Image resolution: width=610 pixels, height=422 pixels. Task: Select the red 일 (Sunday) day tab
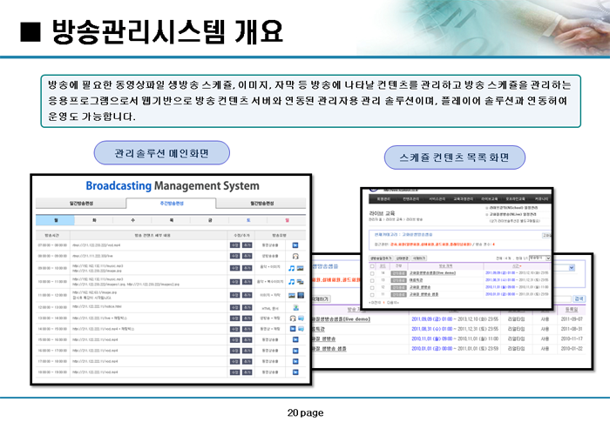(287, 220)
